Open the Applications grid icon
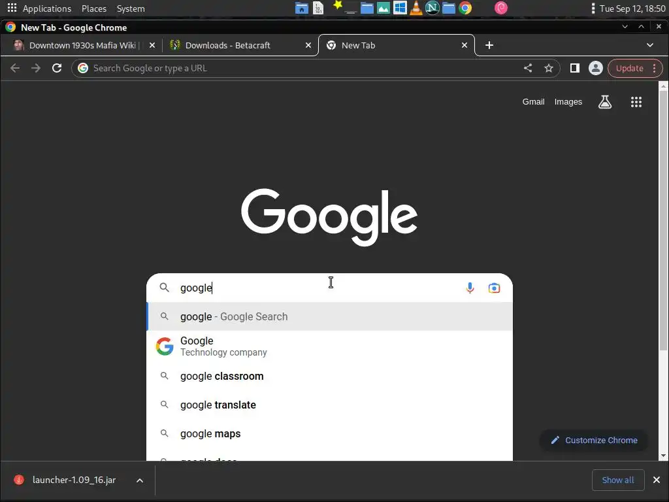 tap(12, 8)
